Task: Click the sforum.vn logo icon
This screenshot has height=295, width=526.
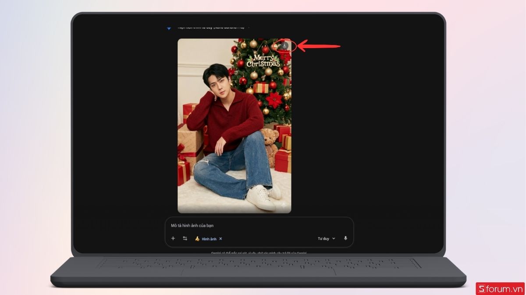Action: (481, 288)
